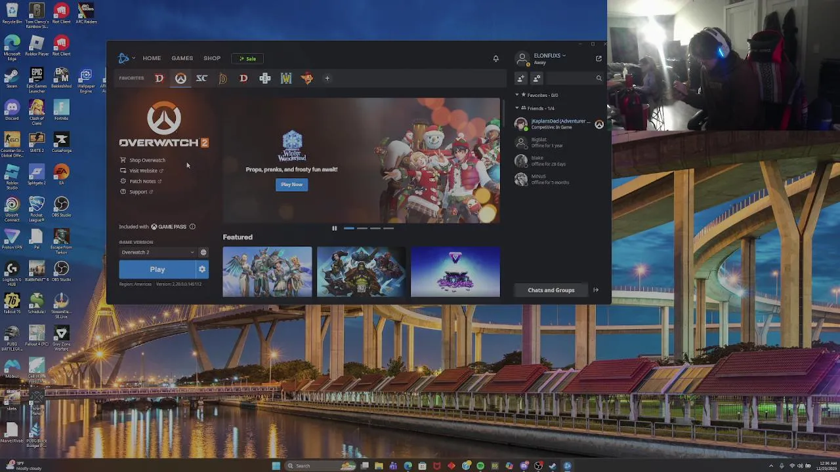This screenshot has width=840, height=472.
Task: Pop out the friends list window icon
Action: point(598,58)
